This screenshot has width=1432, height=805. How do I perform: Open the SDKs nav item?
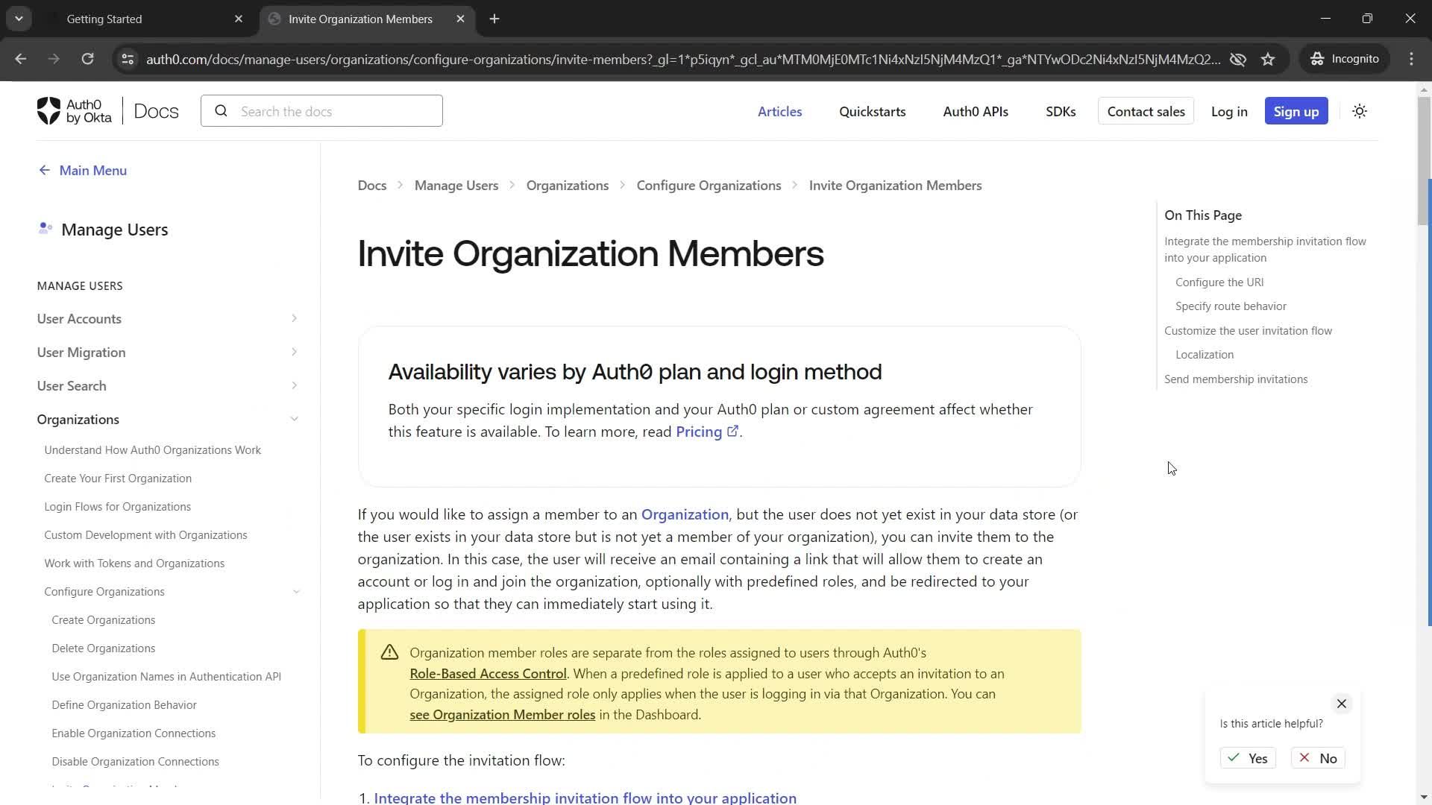[1061, 111]
